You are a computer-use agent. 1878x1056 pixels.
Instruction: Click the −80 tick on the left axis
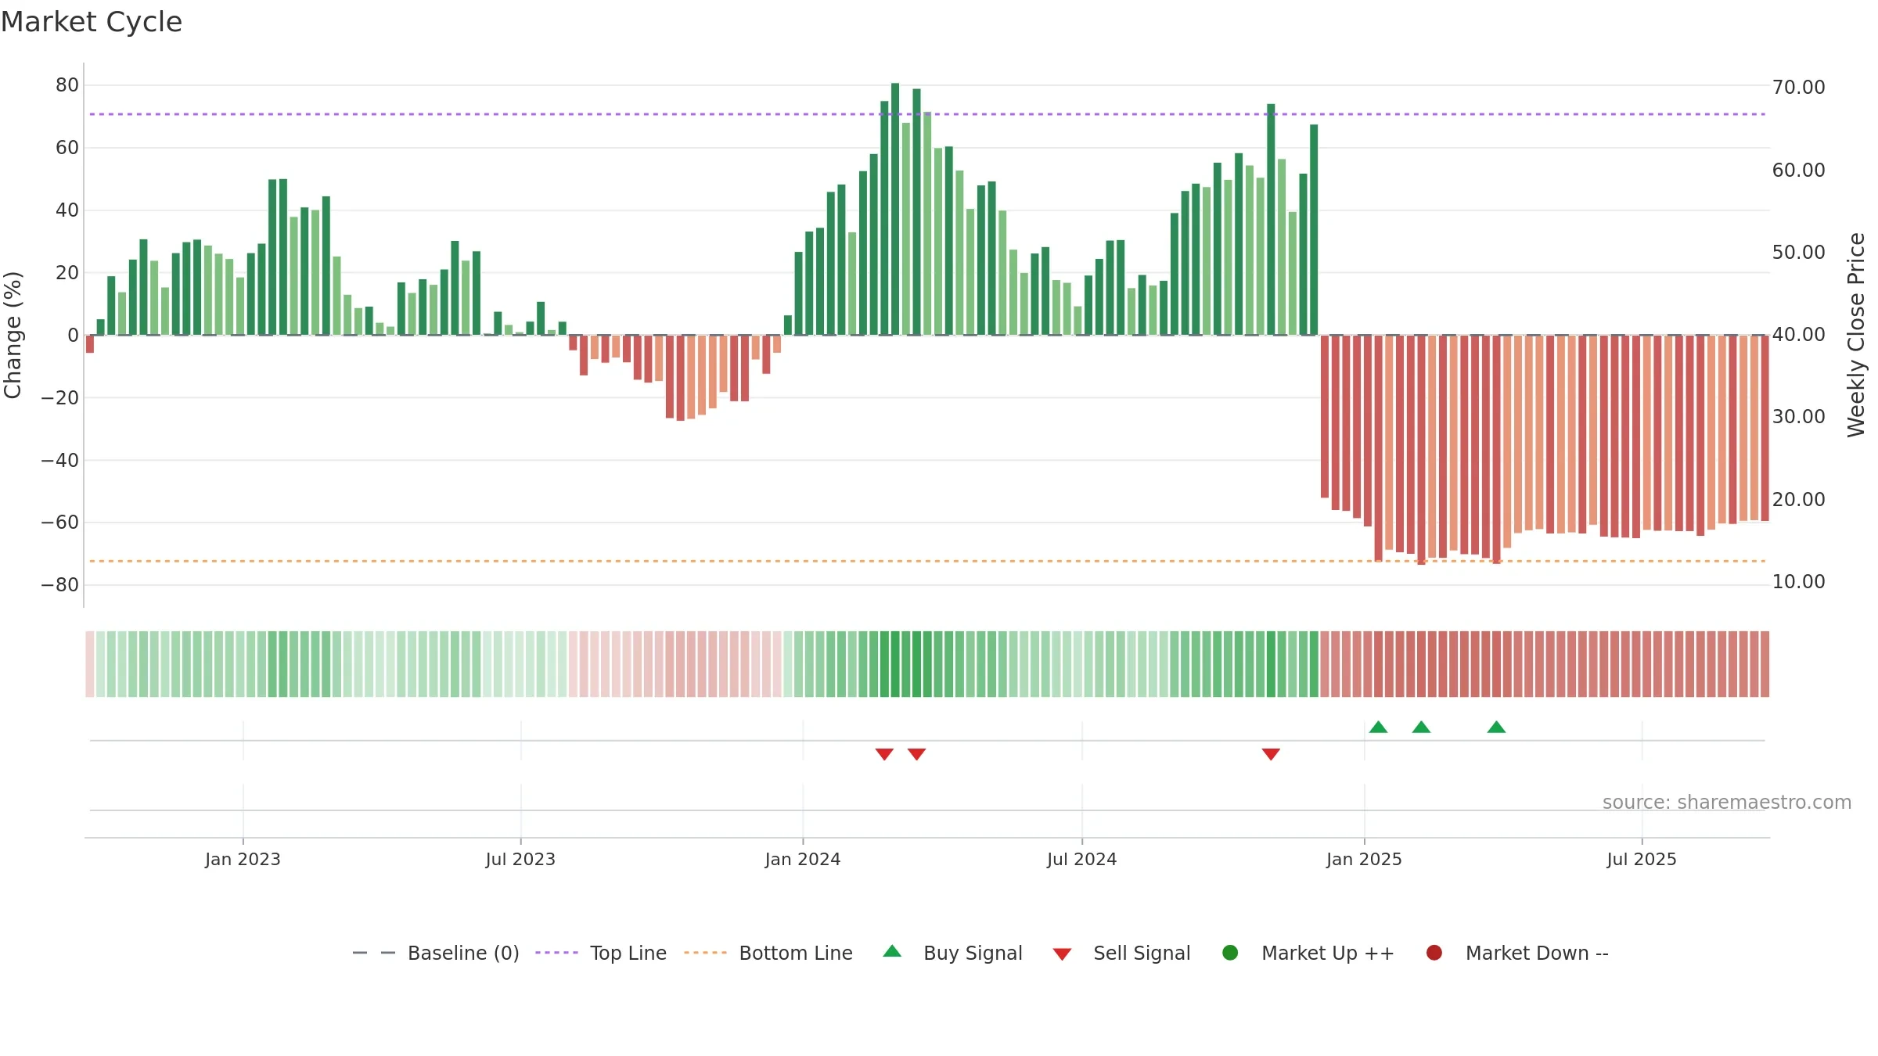pyautogui.click(x=59, y=585)
